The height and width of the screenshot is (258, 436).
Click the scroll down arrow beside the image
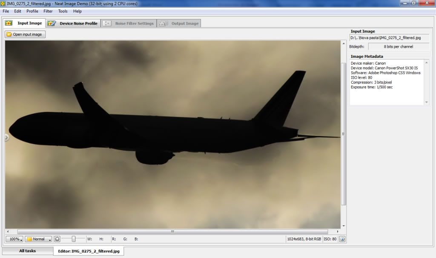coord(344,226)
